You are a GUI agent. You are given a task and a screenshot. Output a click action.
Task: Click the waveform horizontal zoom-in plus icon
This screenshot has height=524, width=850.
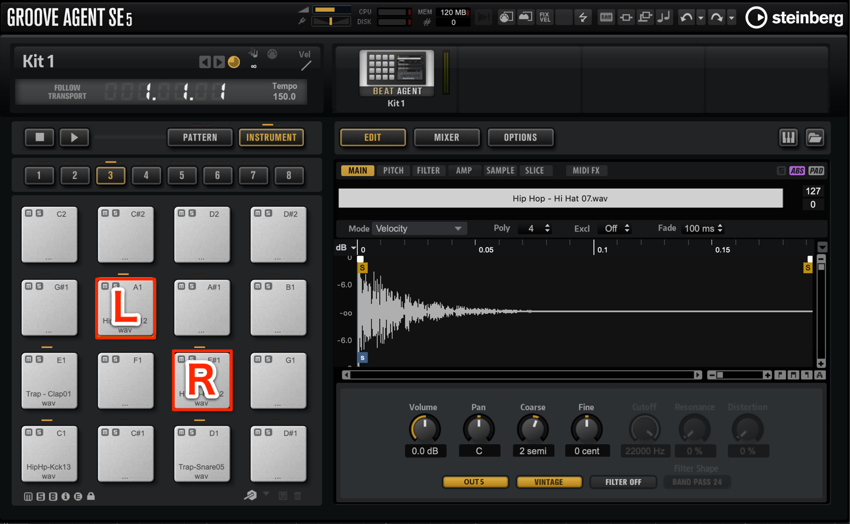pos(767,375)
